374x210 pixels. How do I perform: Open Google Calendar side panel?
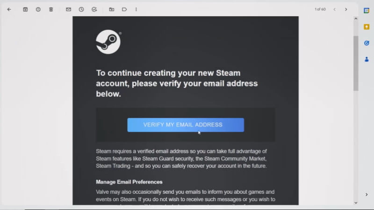(367, 11)
